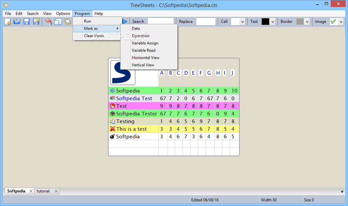Screen dimensions: 348x206
Task: Open the Search menu
Action: pyautogui.click(x=33, y=14)
